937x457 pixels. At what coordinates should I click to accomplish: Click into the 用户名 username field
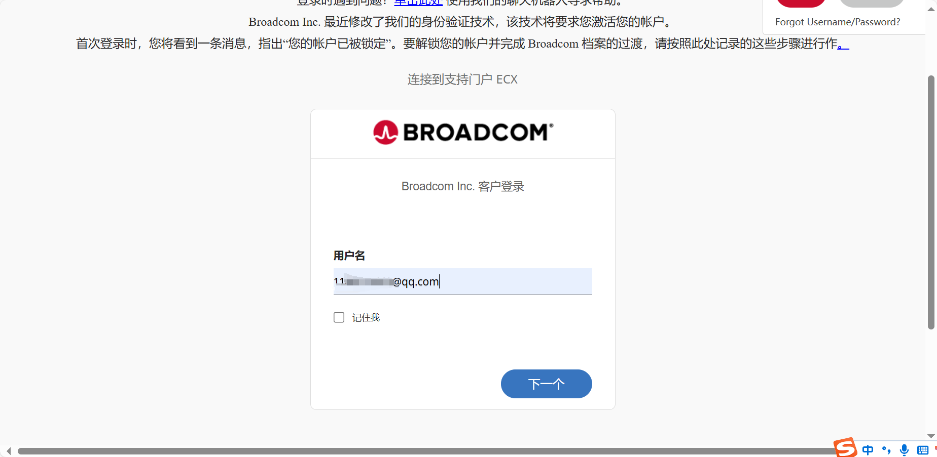(x=462, y=281)
